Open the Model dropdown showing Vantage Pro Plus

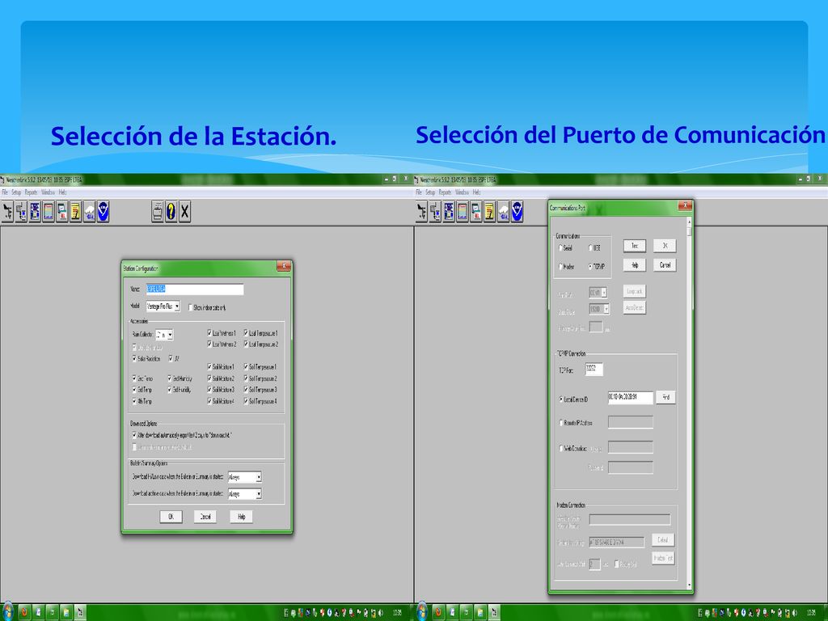(163, 306)
